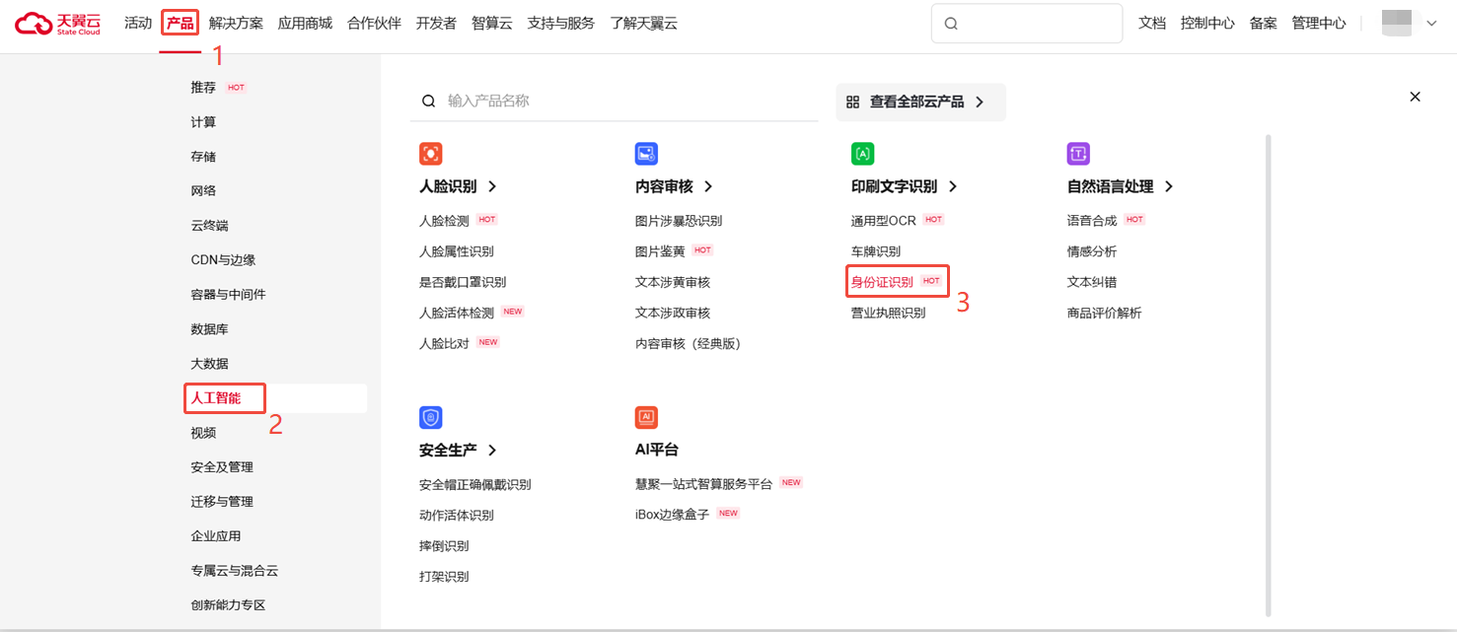Select 专属云与混合云 in the left category list
The image size is (1457, 632).
coord(235,571)
